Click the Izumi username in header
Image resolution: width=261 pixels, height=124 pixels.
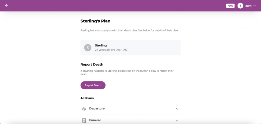pyautogui.click(x=248, y=6)
